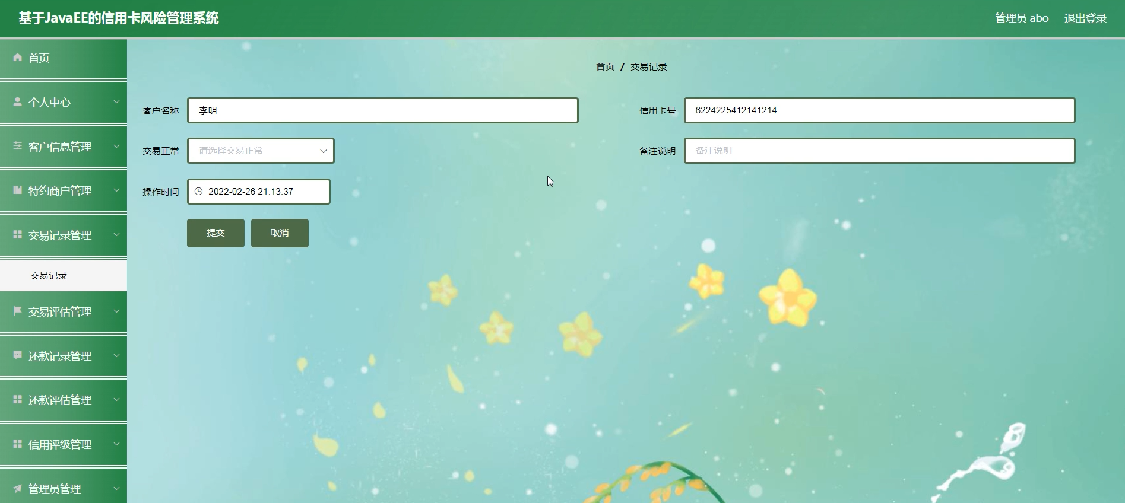Select the 交易记录 submenu item
Image resolution: width=1125 pixels, height=503 pixels.
click(64, 275)
